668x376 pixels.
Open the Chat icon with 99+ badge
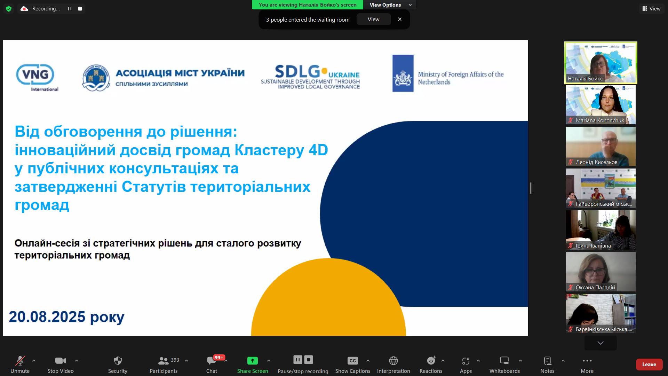(212, 361)
